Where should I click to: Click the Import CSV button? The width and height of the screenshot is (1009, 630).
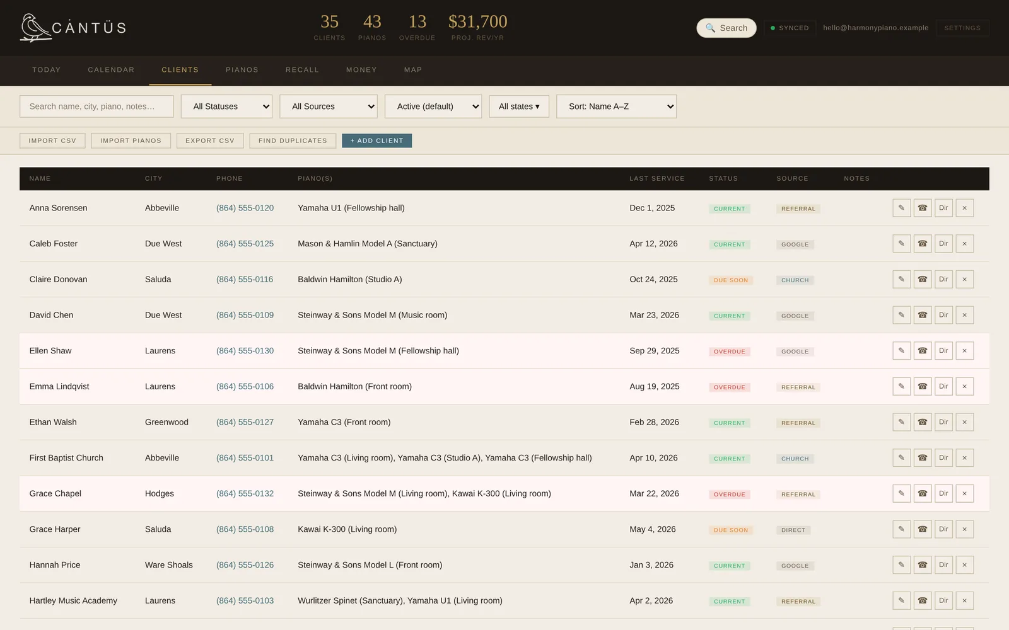(x=52, y=140)
